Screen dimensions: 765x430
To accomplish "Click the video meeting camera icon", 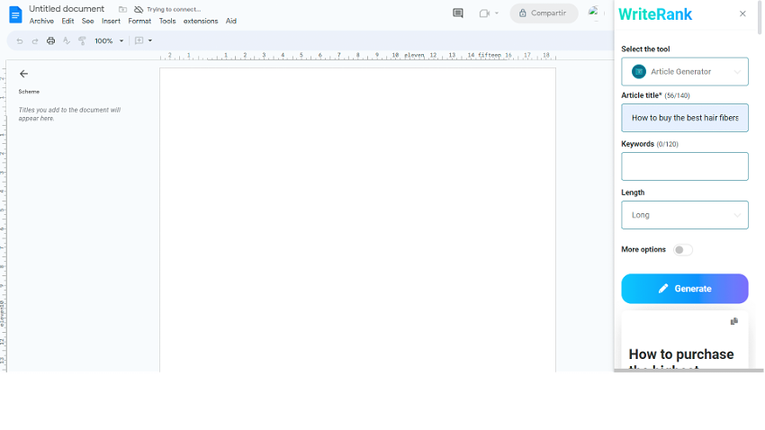I will click(x=484, y=13).
